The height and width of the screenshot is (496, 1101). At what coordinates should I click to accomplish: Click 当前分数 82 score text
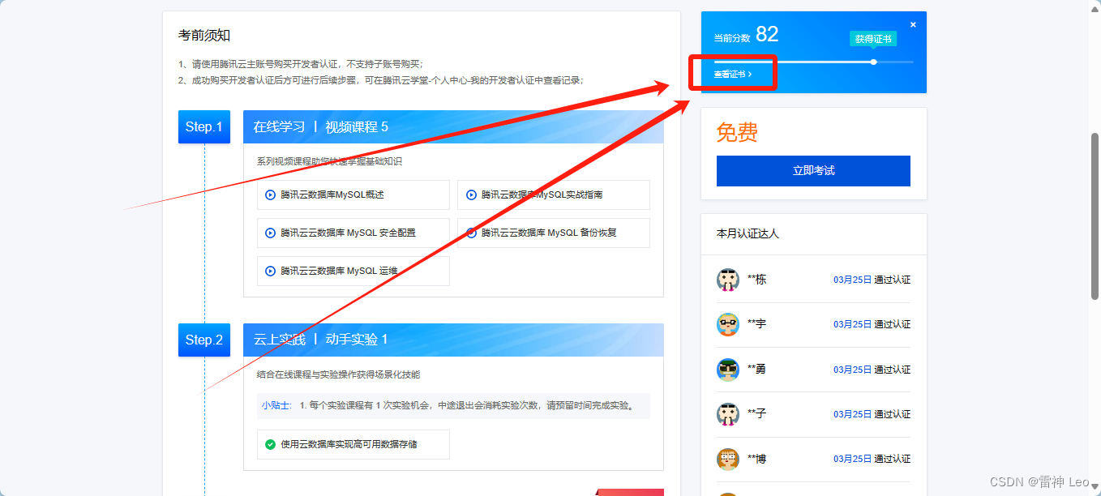point(746,35)
